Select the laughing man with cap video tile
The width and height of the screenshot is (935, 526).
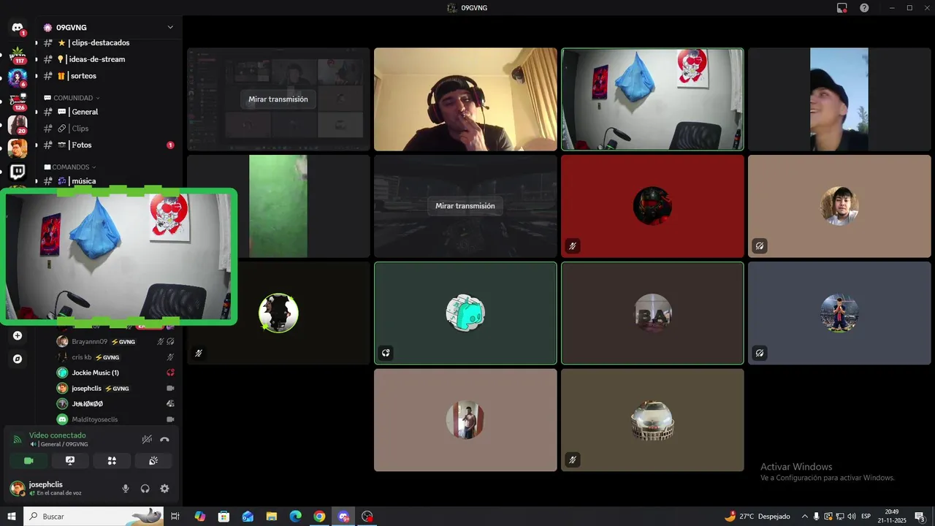tap(839, 99)
